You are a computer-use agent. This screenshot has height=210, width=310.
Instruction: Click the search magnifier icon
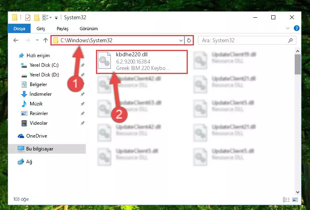290,41
